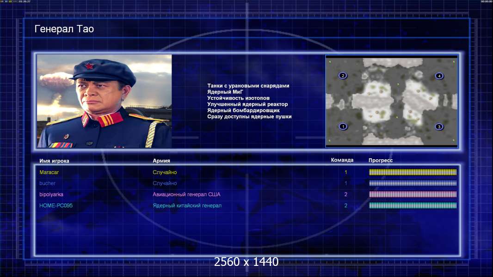Click the Maracar yellow progress bar
Viewport: 493px width, 277px height.
point(413,172)
